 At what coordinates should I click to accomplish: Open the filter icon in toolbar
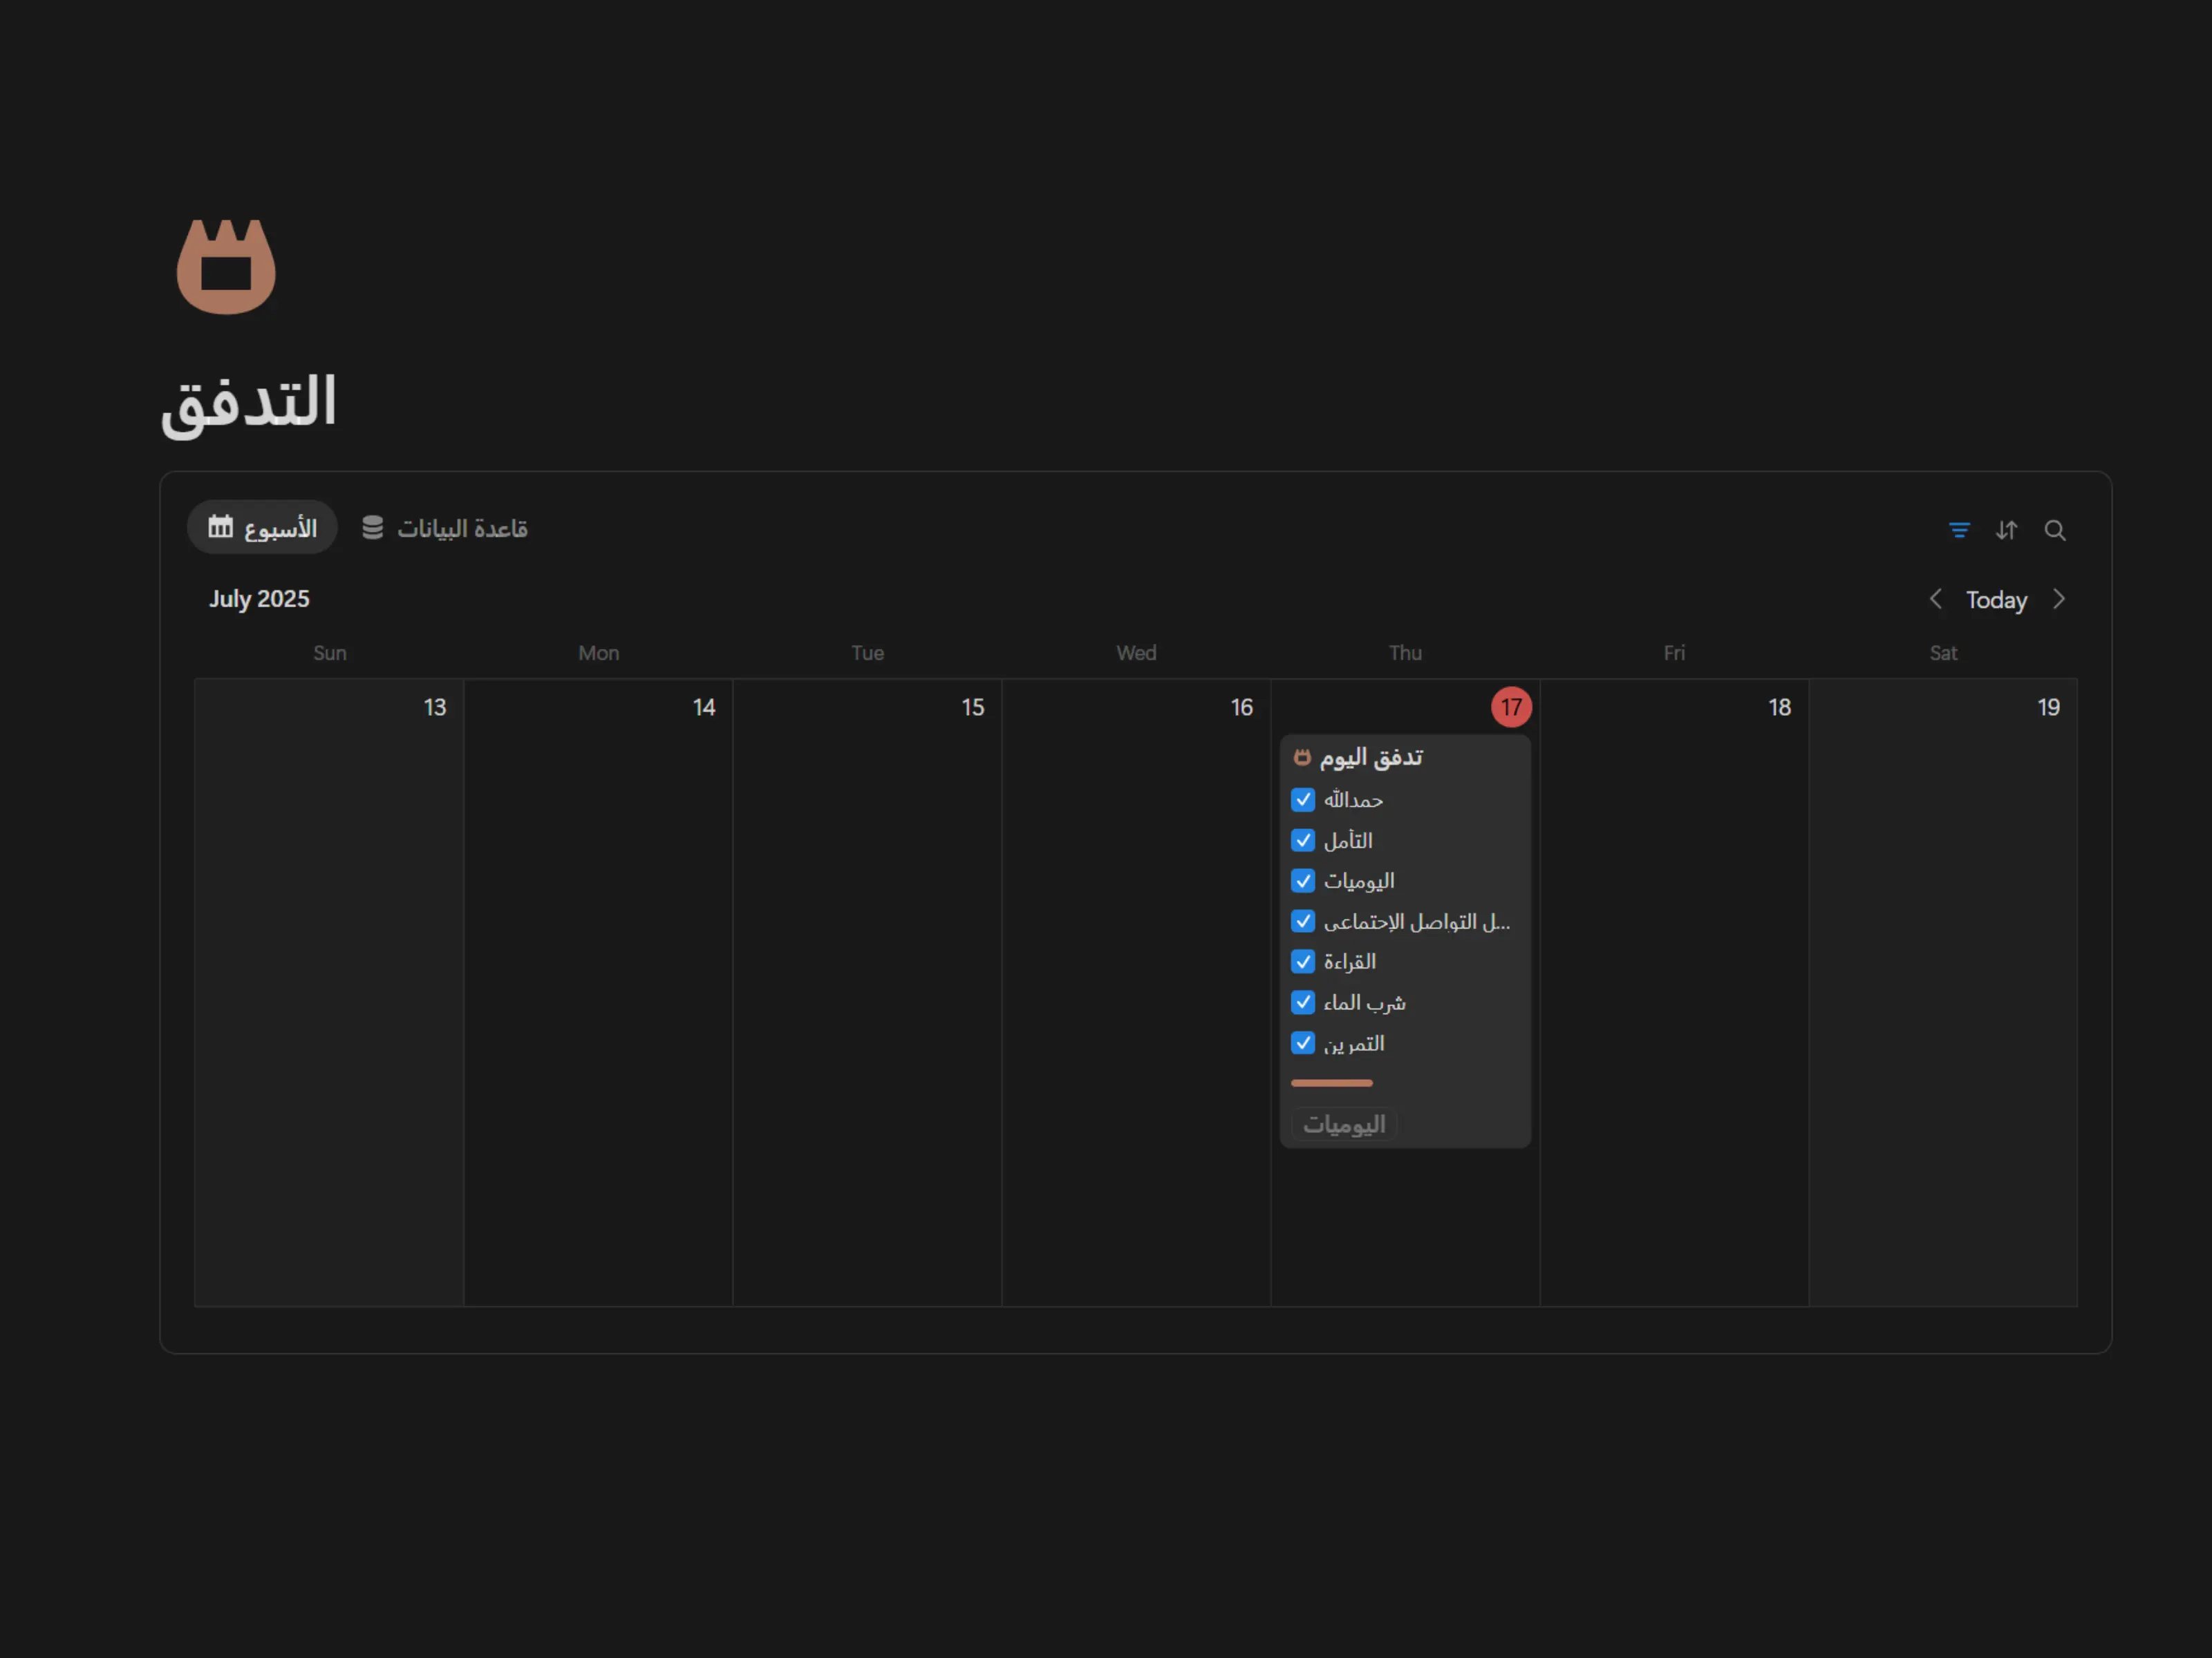pyautogui.click(x=1959, y=530)
